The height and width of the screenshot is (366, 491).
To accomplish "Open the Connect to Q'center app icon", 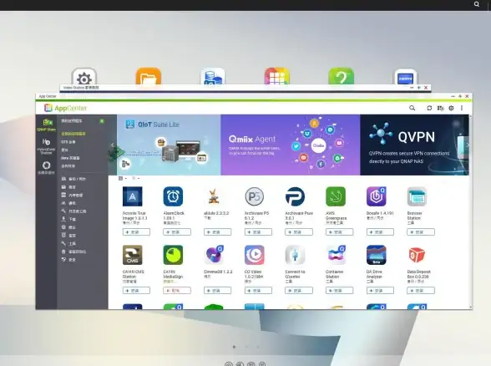I will point(295,255).
